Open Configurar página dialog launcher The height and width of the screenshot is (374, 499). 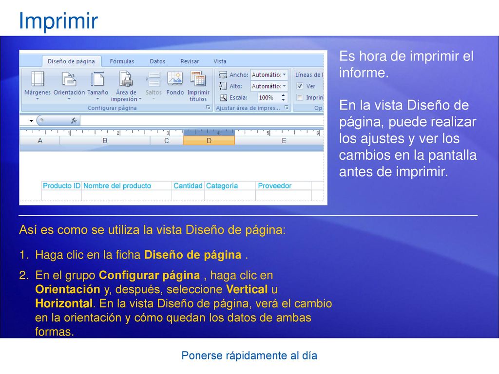click(208, 108)
